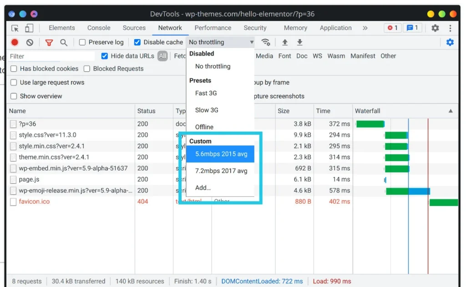The width and height of the screenshot is (466, 287).
Task: Filter requests by Wasm
Action: click(x=336, y=56)
